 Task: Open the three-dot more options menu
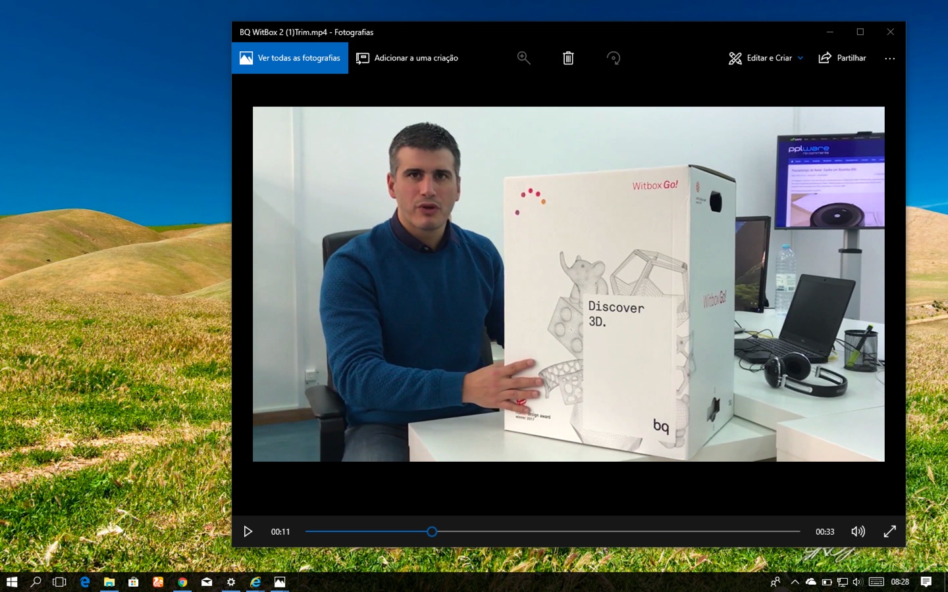(889, 58)
